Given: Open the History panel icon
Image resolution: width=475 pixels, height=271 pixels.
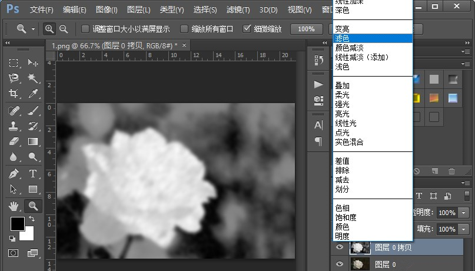Looking at the screenshot, I should [x=318, y=60].
